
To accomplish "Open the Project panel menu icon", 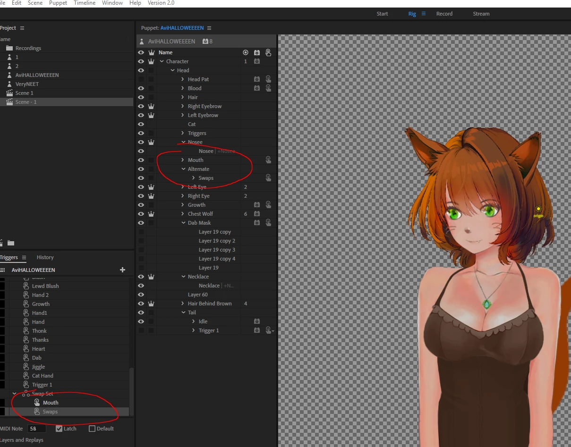I will point(22,28).
